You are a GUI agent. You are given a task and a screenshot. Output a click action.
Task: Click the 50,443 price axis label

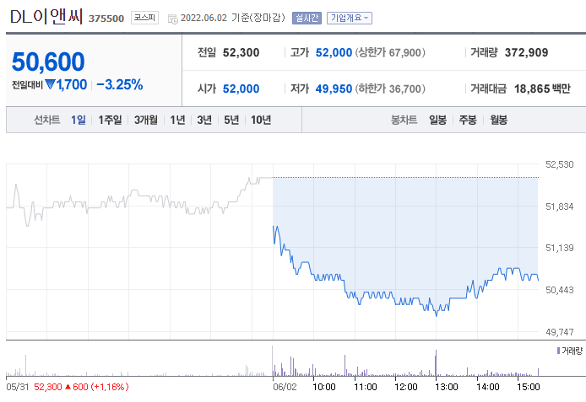[x=560, y=290]
